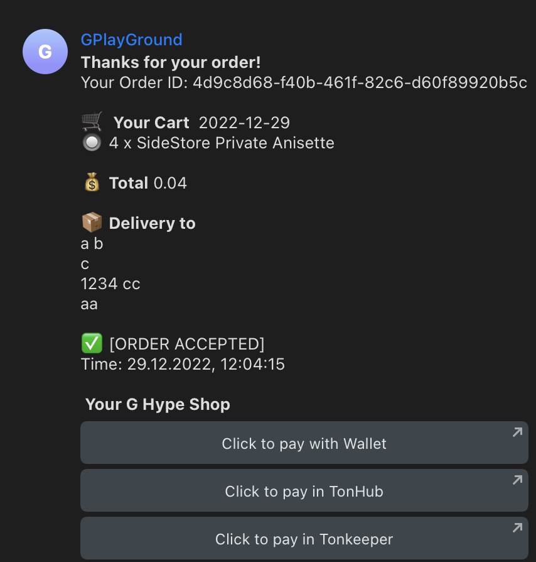The width and height of the screenshot is (536, 562).
Task: Click the ORDER ACCEPTED status text
Action: point(187,344)
